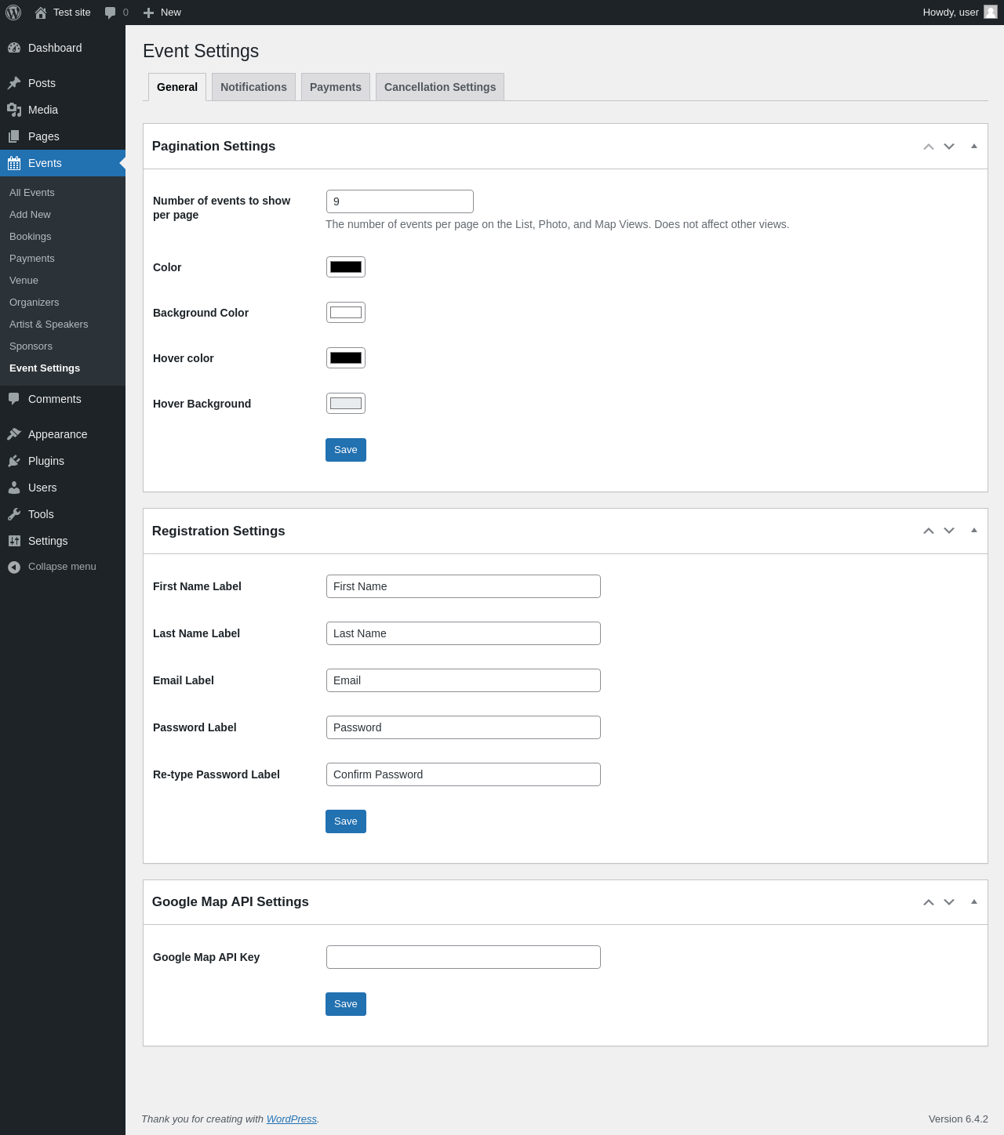1004x1135 pixels.
Task: Move Pagination Settings panel down
Action: (x=949, y=147)
